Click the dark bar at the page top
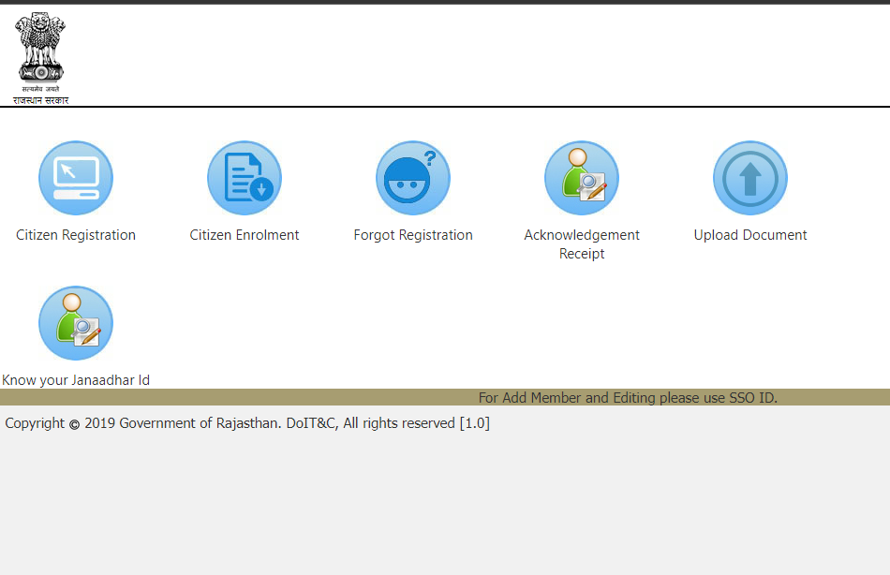 (445, 2)
